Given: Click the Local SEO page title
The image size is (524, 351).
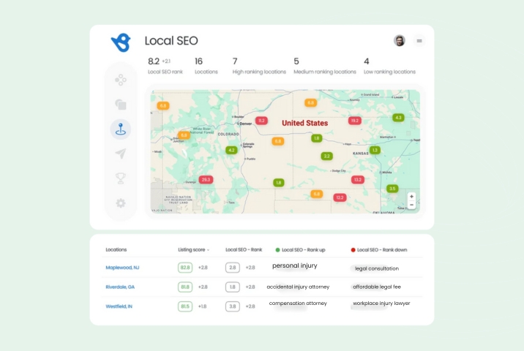Looking at the screenshot, I should [171, 41].
